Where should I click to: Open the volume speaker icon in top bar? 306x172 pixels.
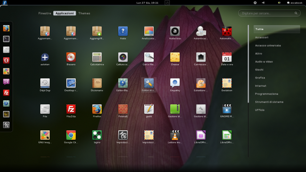(x=263, y=3)
